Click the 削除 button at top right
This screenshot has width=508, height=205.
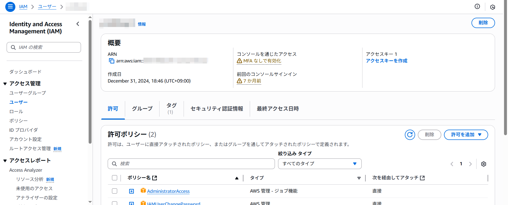pyautogui.click(x=483, y=23)
